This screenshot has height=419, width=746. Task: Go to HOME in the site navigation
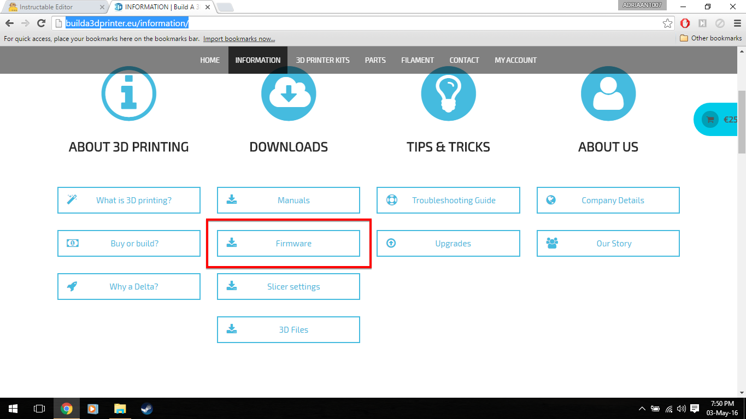(210, 60)
